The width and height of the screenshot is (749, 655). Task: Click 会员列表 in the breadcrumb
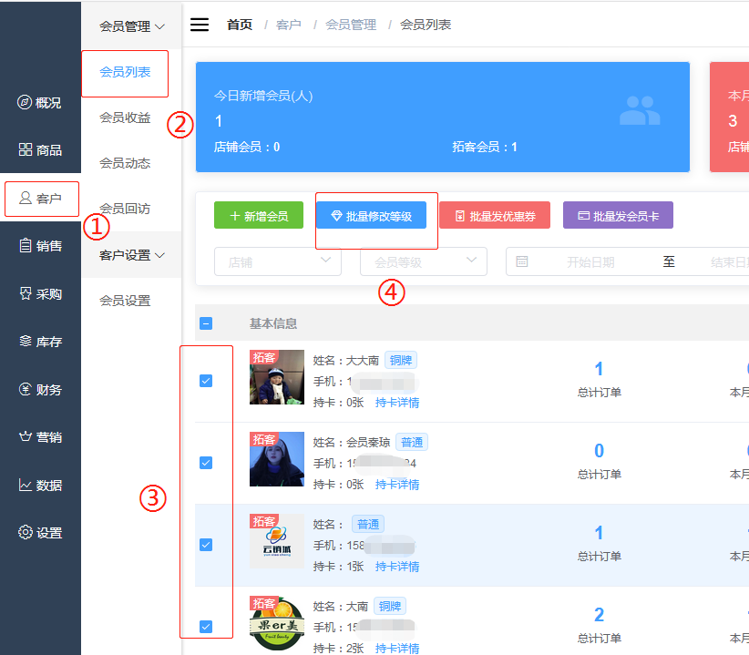click(x=426, y=25)
